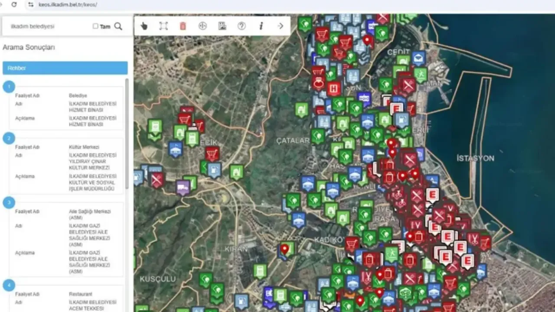Click the search magnifier icon
Screen dimensions: 555x312
pos(118,26)
